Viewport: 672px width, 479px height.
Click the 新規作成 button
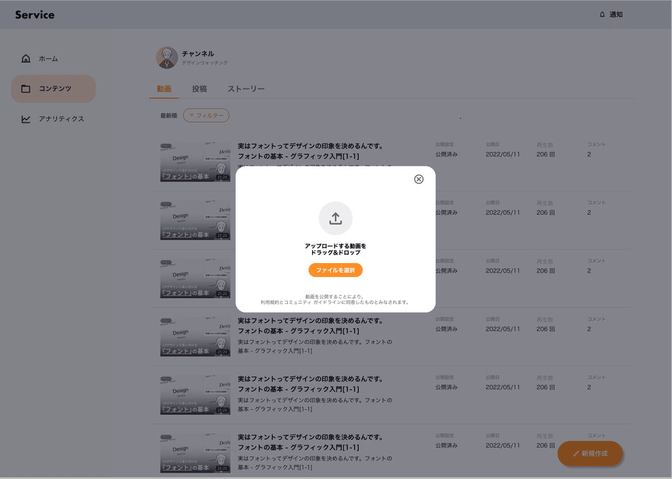click(x=590, y=453)
